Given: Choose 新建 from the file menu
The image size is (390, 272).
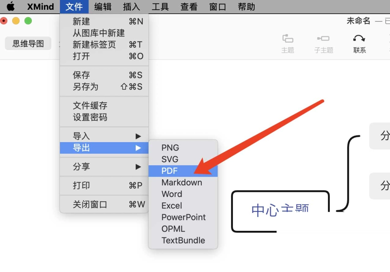Looking at the screenshot, I should pyautogui.click(x=104, y=21).
